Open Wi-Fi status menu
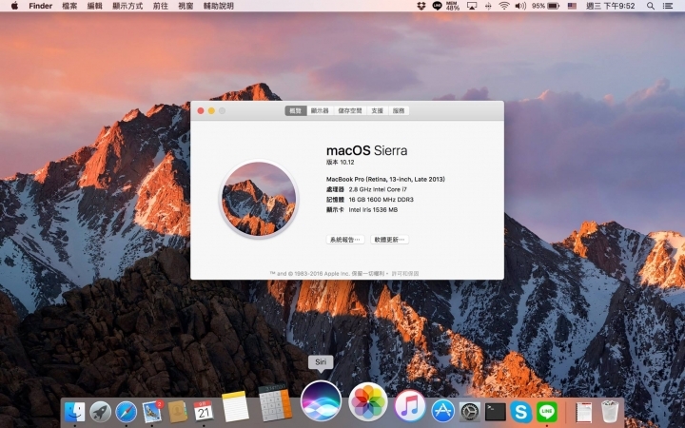This screenshot has width=685, height=428. [x=504, y=6]
